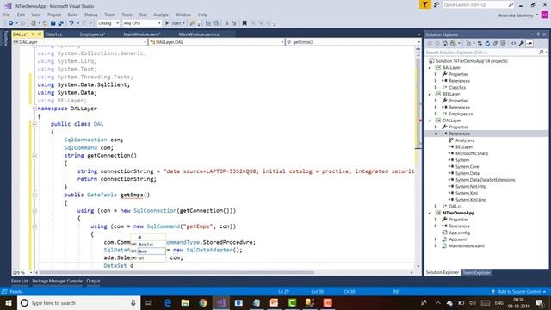Open Windows Start menu
The image size is (551, 310).
tap(9, 302)
